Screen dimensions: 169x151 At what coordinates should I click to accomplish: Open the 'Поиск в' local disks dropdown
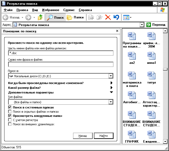(111, 76)
